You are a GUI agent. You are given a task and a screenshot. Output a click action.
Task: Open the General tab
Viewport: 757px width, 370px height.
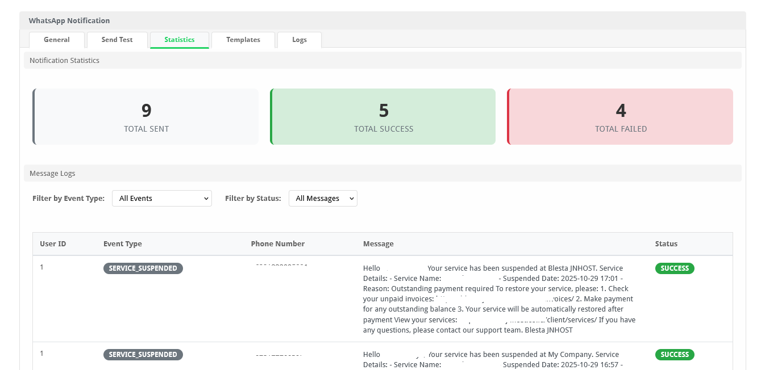(x=57, y=40)
